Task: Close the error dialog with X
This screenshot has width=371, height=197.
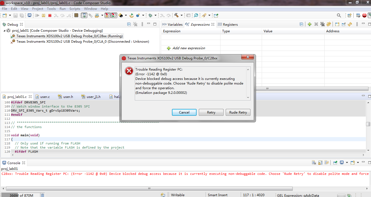Action: tap(247, 57)
